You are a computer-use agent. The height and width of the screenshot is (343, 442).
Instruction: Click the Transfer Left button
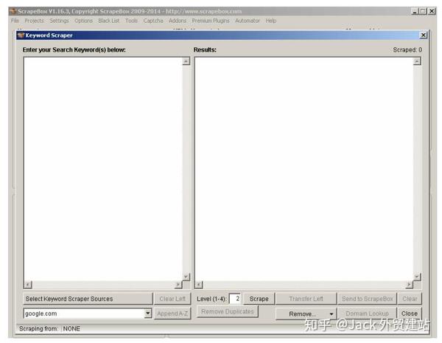(x=306, y=299)
